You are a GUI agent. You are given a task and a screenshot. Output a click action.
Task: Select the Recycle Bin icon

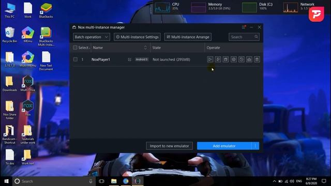pos(10,35)
